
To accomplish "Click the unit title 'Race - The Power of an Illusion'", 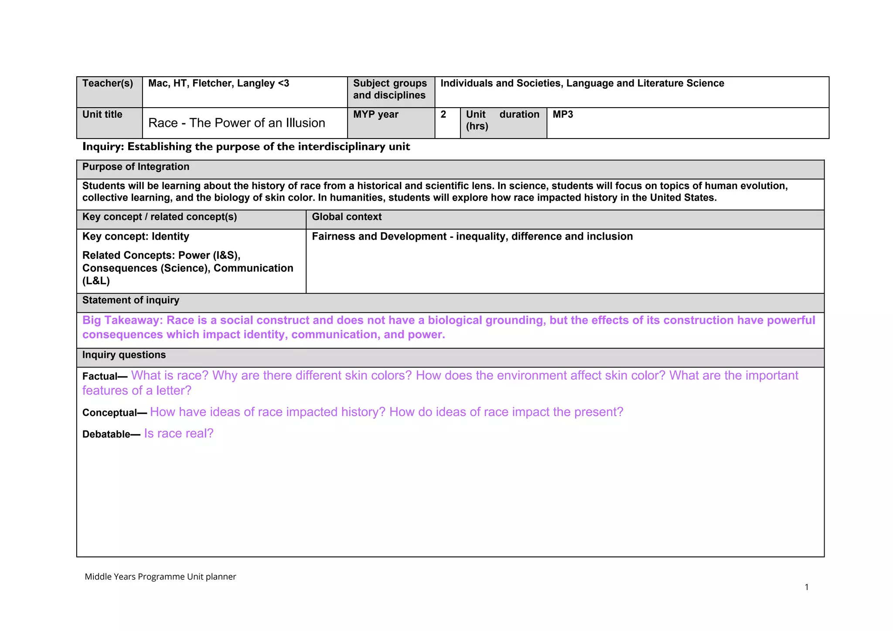I will coord(237,123).
